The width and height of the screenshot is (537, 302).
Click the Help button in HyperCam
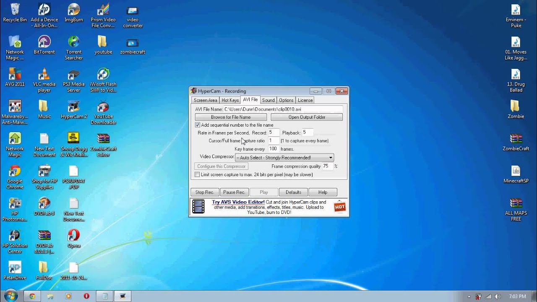pos(323,192)
